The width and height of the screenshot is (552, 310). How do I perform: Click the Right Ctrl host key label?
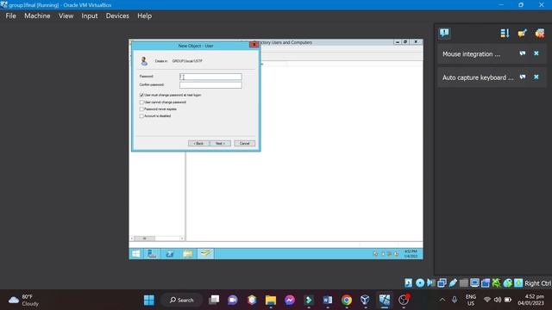point(537,283)
